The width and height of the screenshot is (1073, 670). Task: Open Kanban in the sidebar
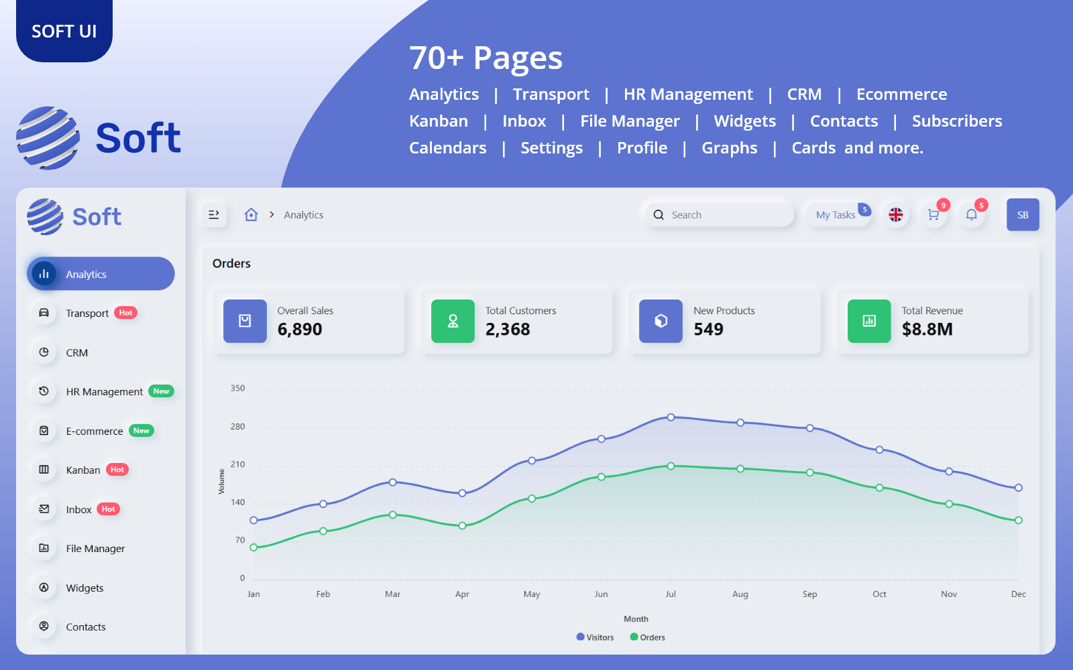(x=83, y=470)
